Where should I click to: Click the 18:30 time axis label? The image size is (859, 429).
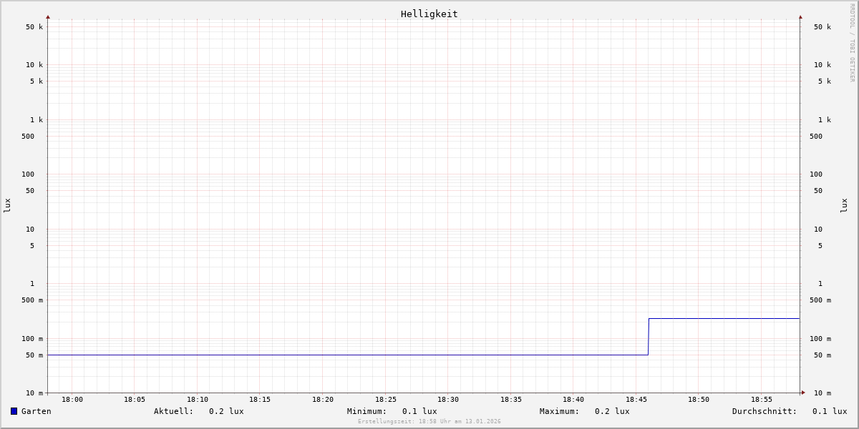coord(448,400)
